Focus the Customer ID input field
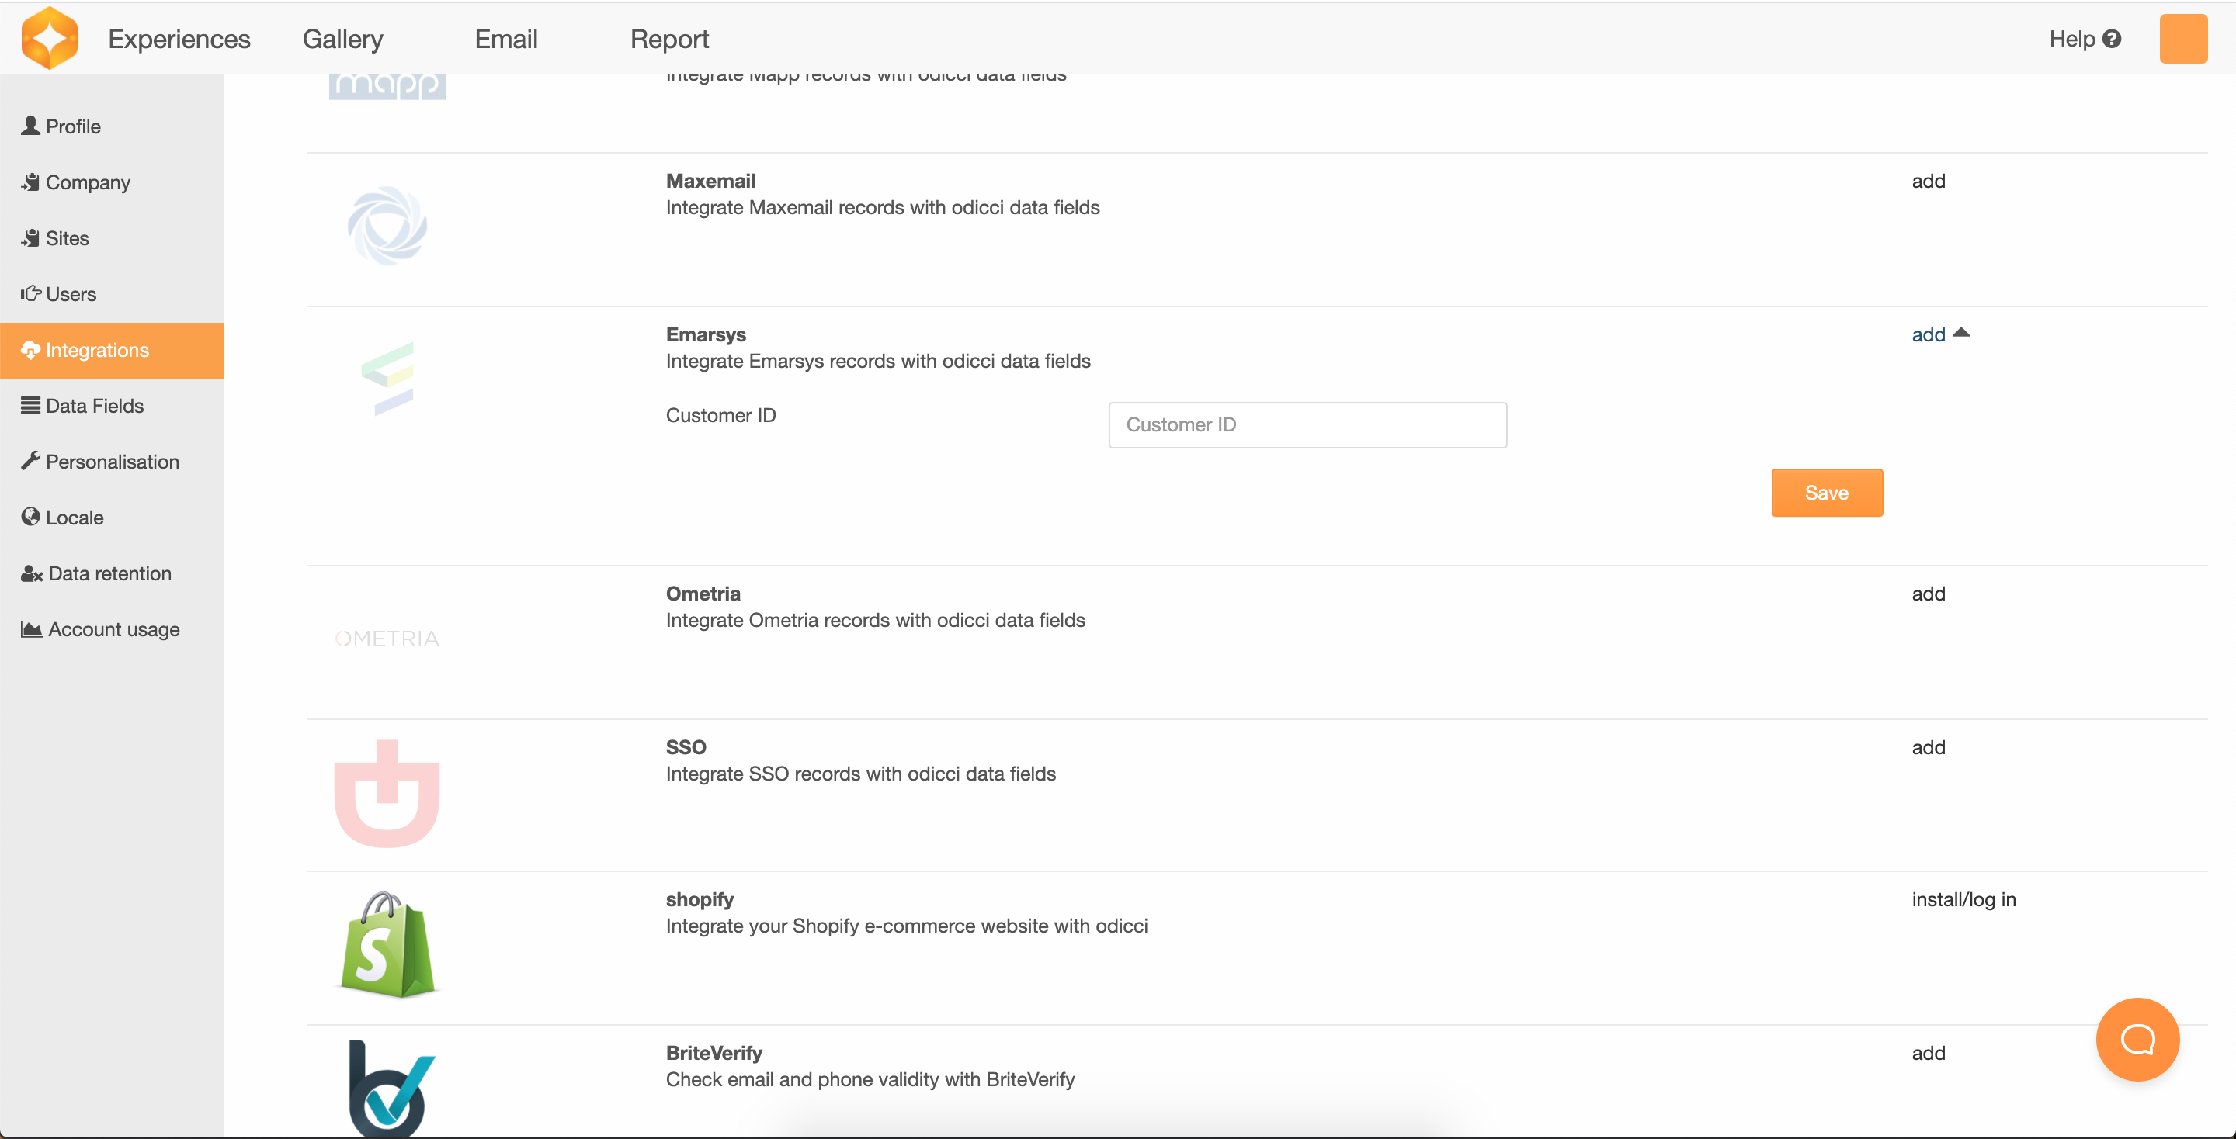Viewport: 2236px width, 1139px height. pyautogui.click(x=1307, y=425)
